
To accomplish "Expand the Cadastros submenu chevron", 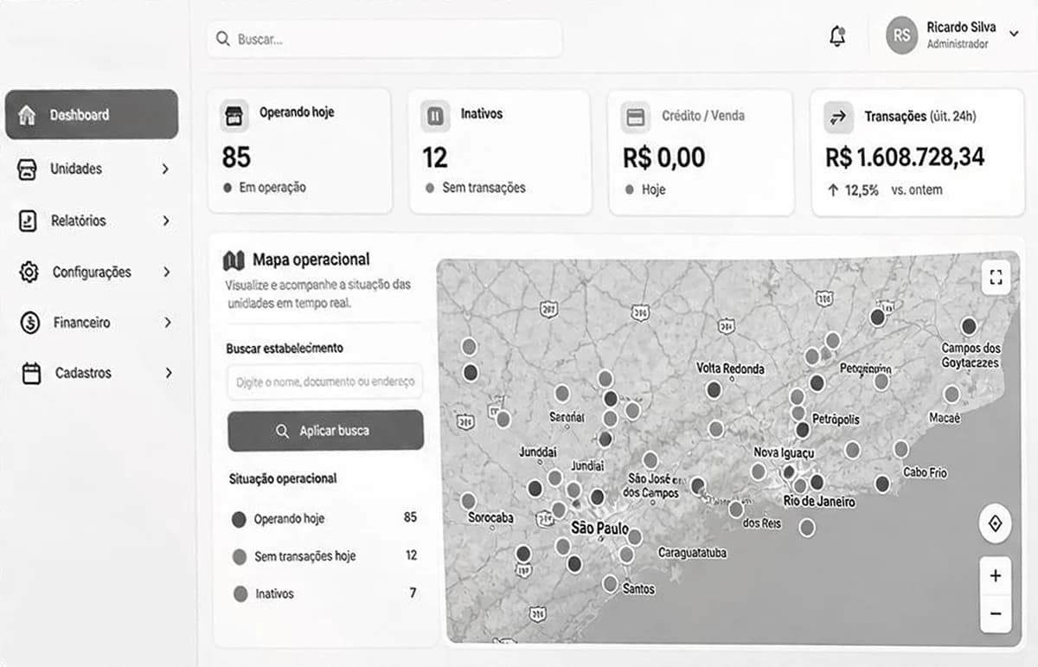I will pos(168,373).
